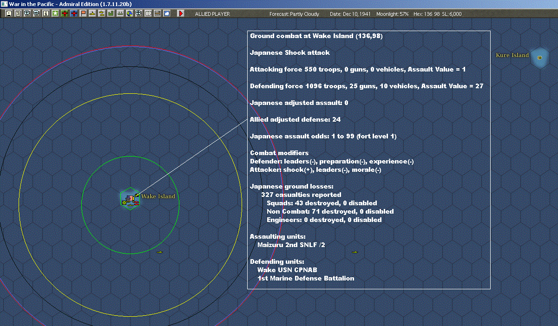Click the Wake Island map label
This screenshot has height=326, width=558.
pos(158,196)
